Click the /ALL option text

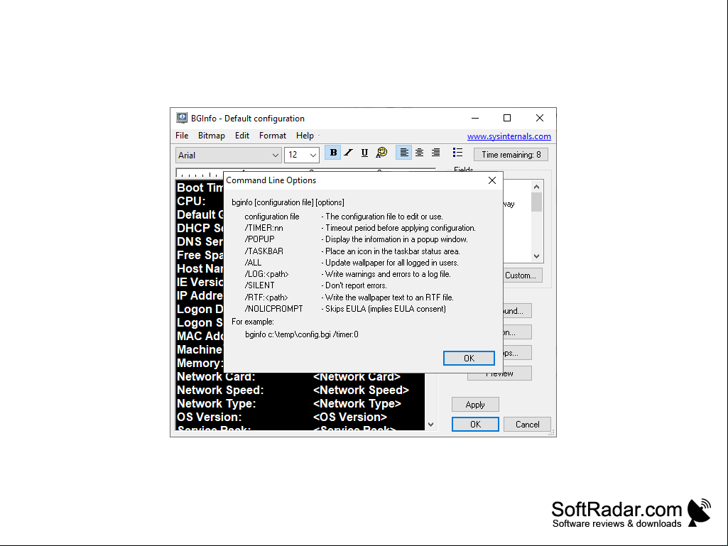253,263
